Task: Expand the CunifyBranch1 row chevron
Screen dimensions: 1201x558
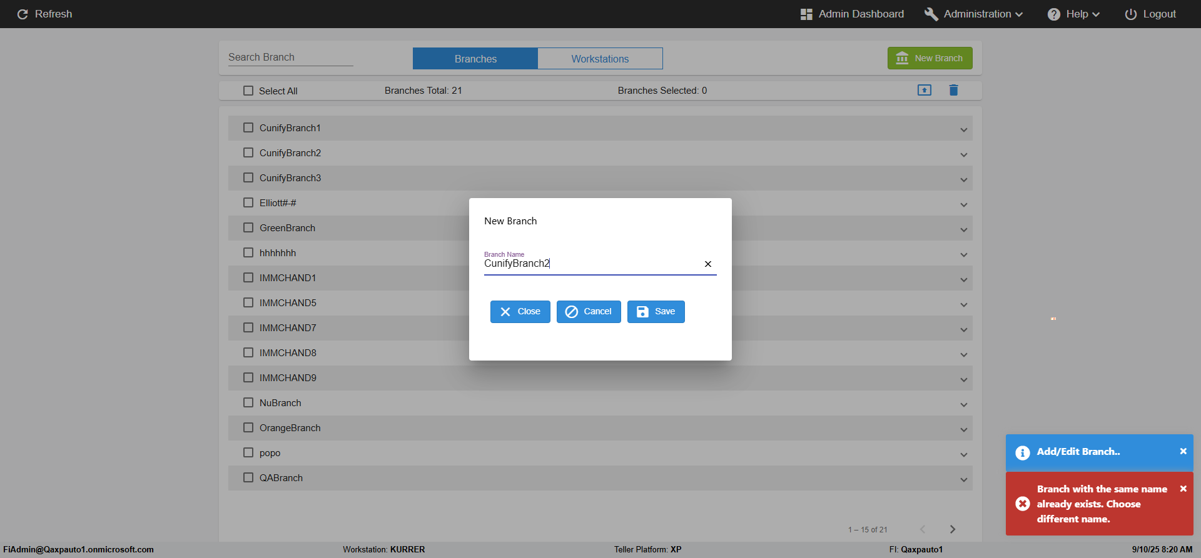Action: [964, 130]
